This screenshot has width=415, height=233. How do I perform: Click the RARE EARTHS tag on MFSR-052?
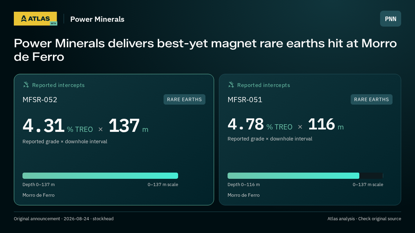pos(184,99)
